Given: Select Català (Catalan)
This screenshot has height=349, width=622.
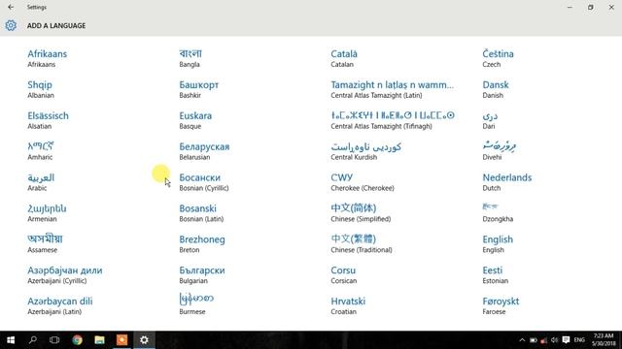Looking at the screenshot, I should click(344, 58).
